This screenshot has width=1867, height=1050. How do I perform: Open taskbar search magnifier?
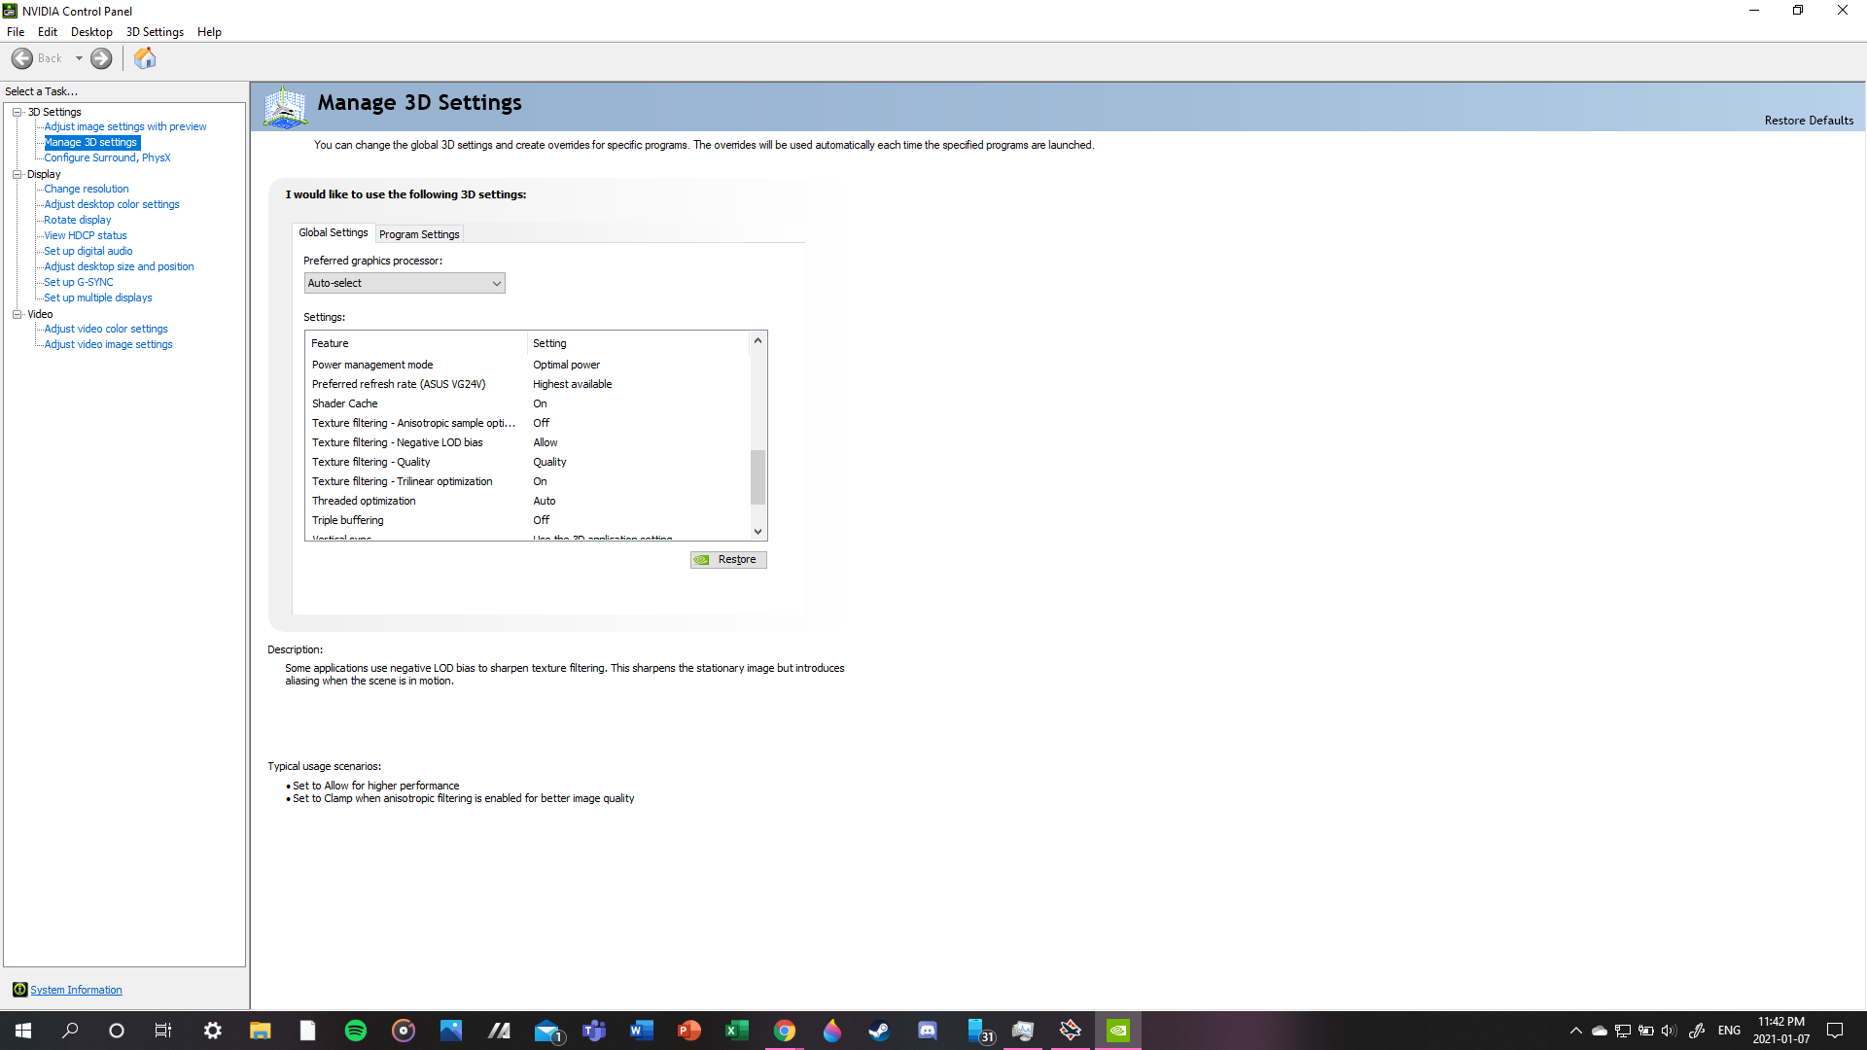pyautogui.click(x=70, y=1031)
